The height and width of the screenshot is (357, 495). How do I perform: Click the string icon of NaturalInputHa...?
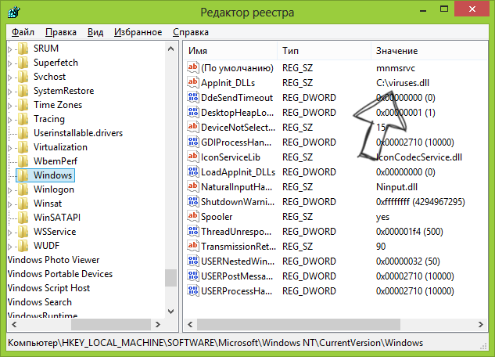click(193, 186)
